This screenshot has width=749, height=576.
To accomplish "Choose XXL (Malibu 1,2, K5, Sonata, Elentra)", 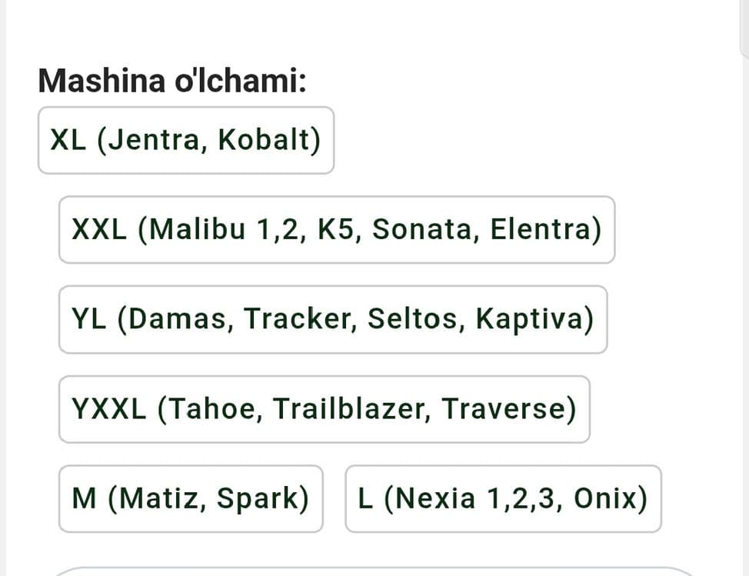I will click(x=337, y=230).
